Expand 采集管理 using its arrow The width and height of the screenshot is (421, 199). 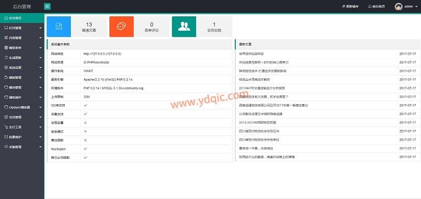point(41,147)
